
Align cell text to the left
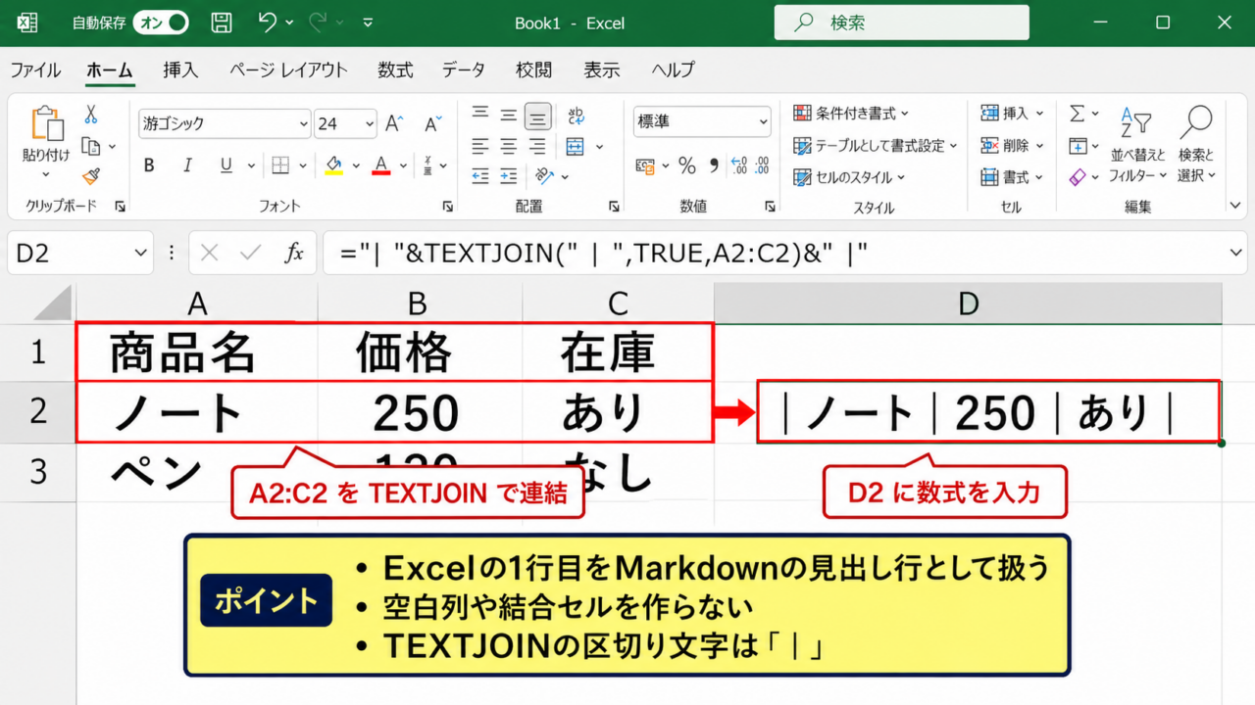coord(479,146)
